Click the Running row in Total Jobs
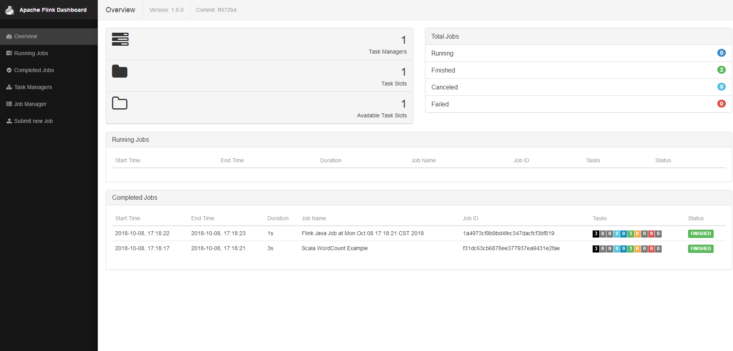The height and width of the screenshot is (351, 733). (578, 53)
